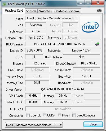Image resolution: width=106 pixels, height=131 pixels.
Task: Open the graphics card selection dropdown
Action: pos(34,125)
